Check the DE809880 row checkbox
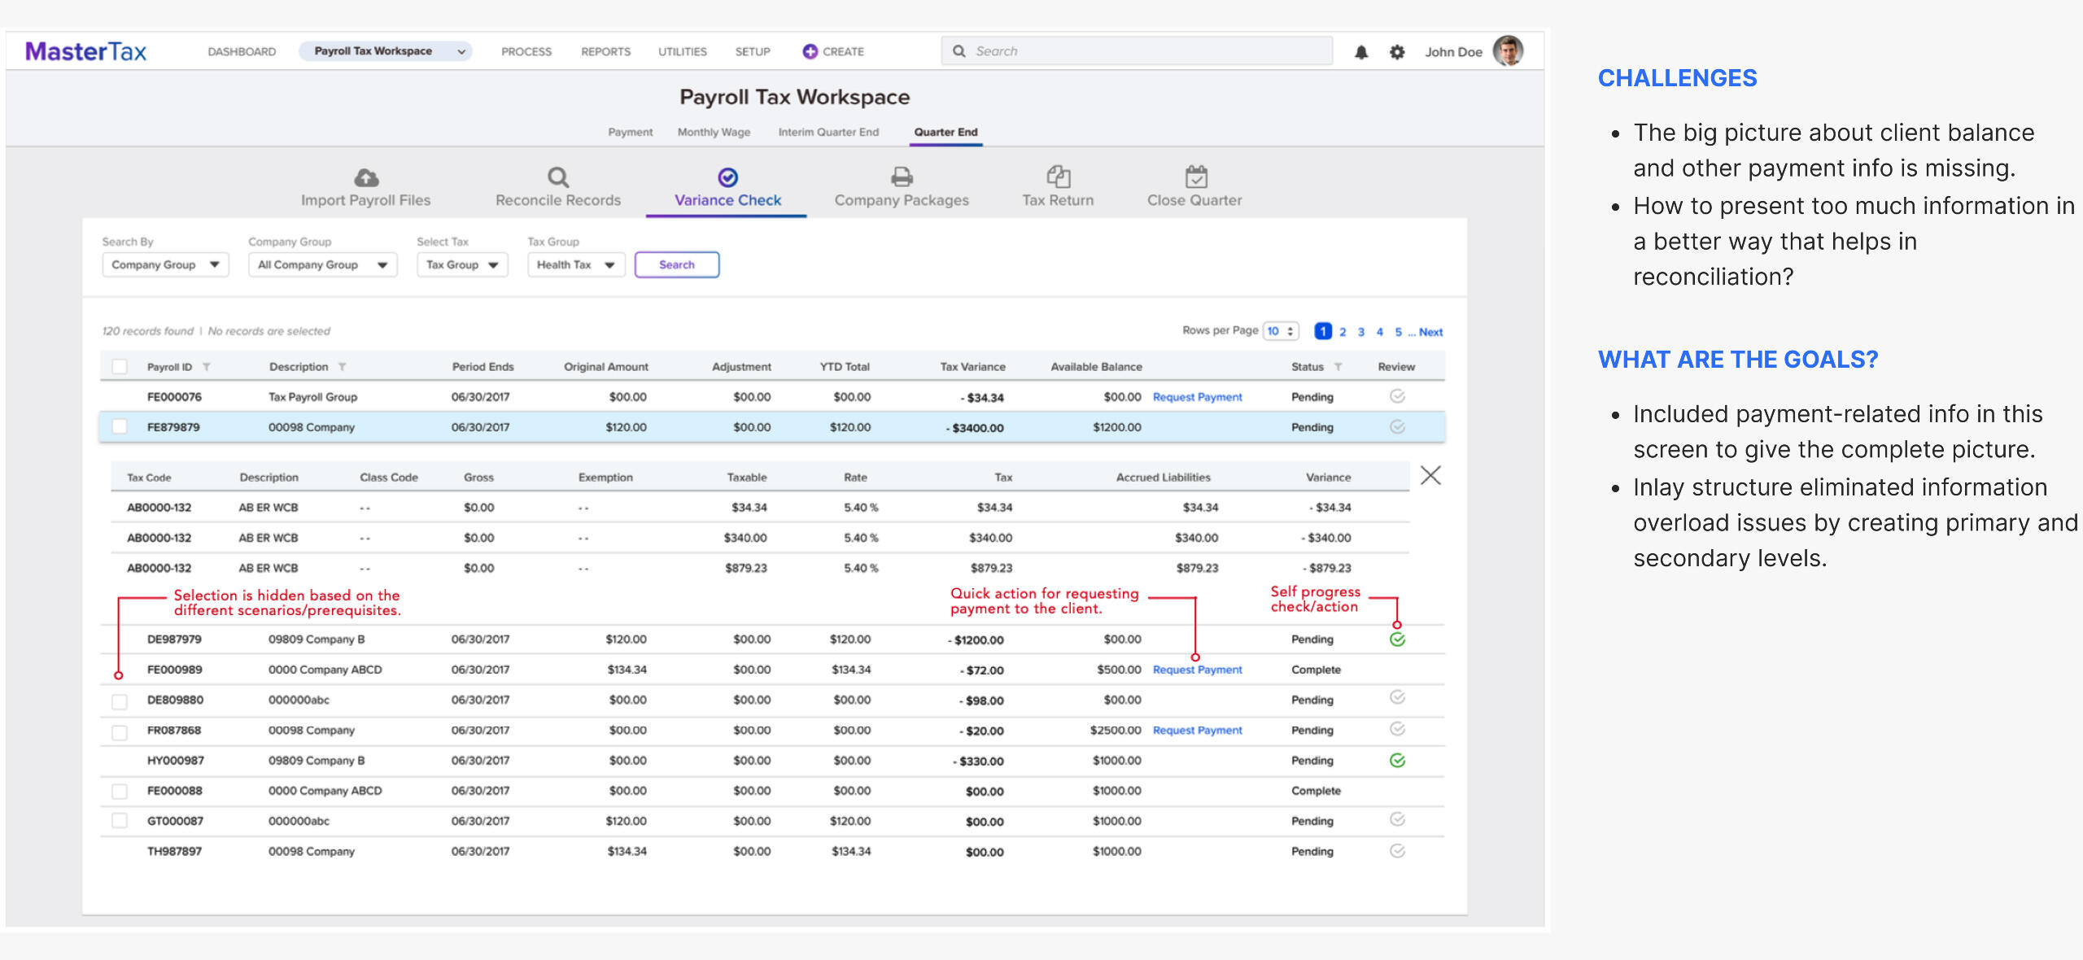This screenshot has width=2083, height=960. 120,700
